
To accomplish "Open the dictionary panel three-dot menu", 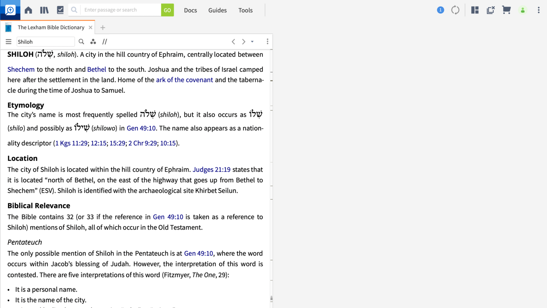I will 267,42.
